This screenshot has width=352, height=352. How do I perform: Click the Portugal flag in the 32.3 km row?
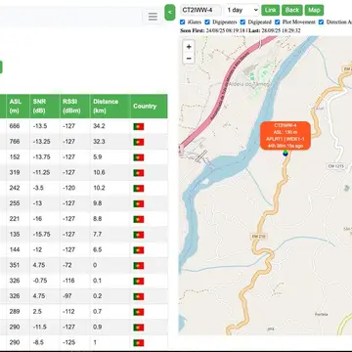click(x=139, y=142)
